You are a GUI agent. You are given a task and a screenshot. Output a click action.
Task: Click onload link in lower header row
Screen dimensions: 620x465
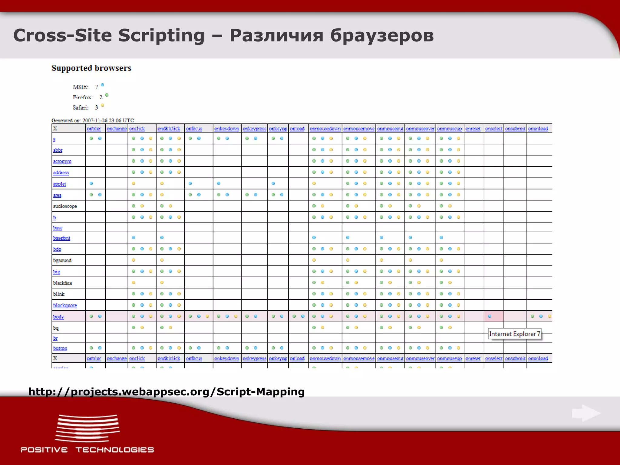click(297, 358)
